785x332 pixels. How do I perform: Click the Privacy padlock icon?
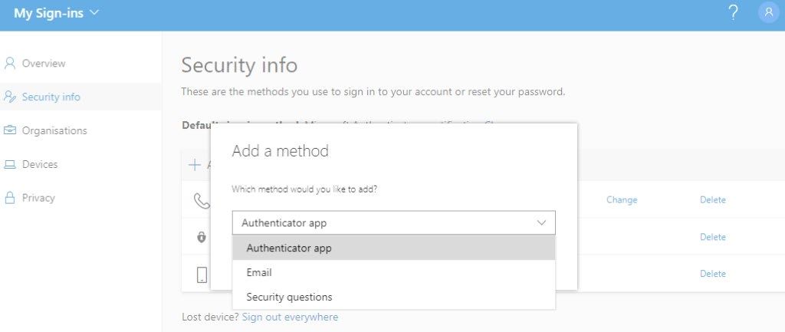click(x=10, y=198)
